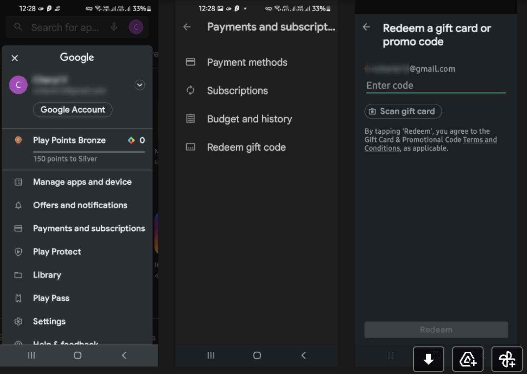Tap home button on first phone
Screen dimensions: 527x374
78,355
